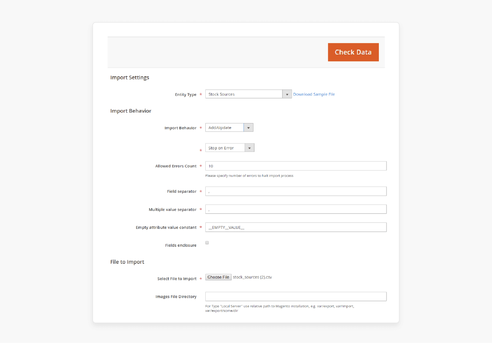Click the Fields enclosure label
This screenshot has height=343, width=492.
click(x=181, y=245)
